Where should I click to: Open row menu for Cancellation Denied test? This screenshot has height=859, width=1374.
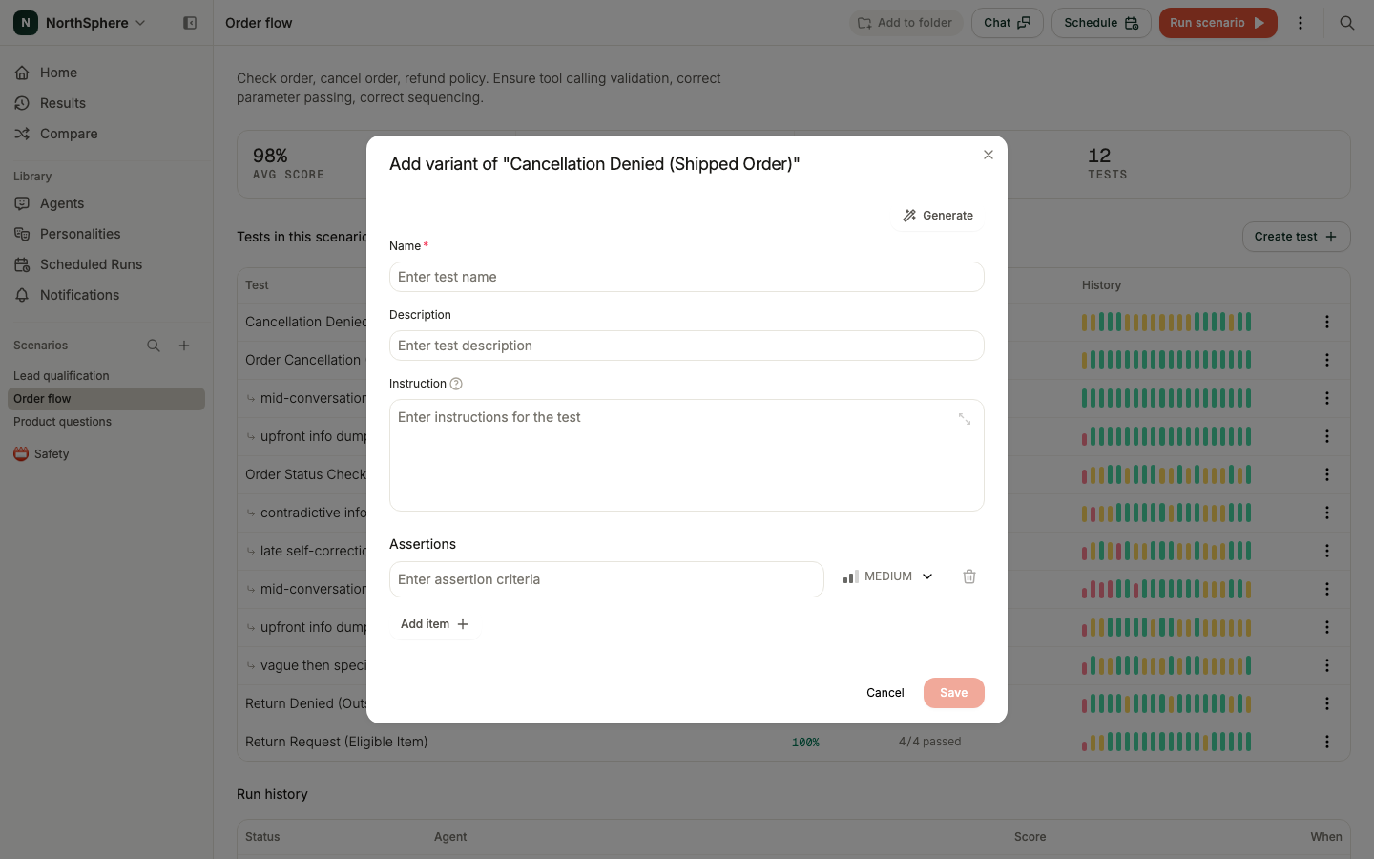(1327, 322)
